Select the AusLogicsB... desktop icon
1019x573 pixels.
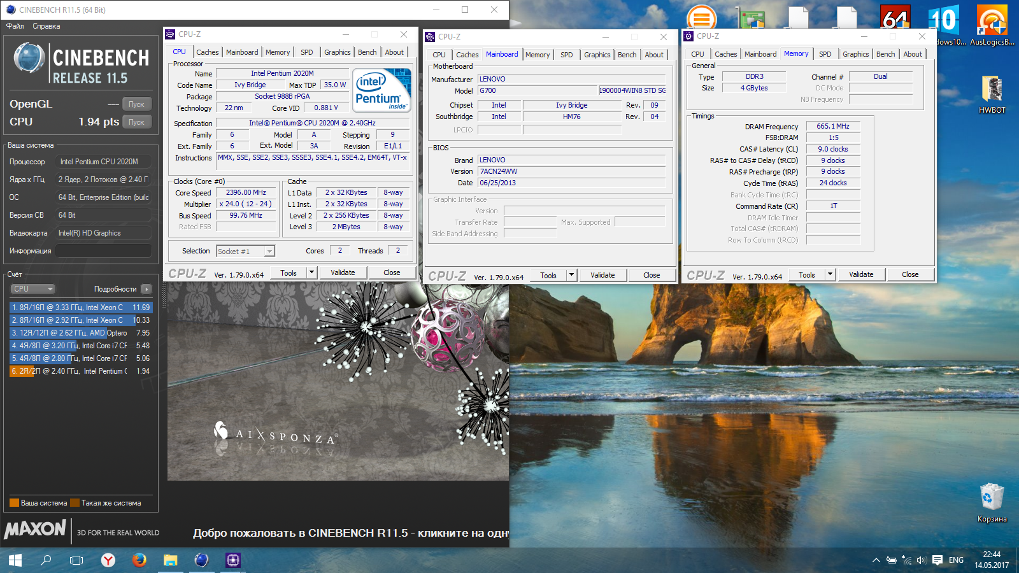[x=992, y=25]
